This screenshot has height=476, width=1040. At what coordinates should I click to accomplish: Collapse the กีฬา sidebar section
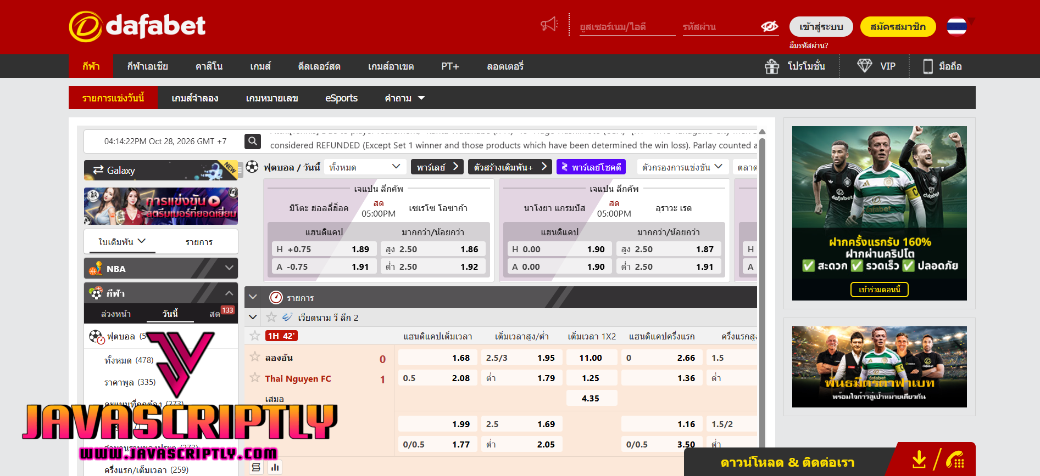click(229, 293)
